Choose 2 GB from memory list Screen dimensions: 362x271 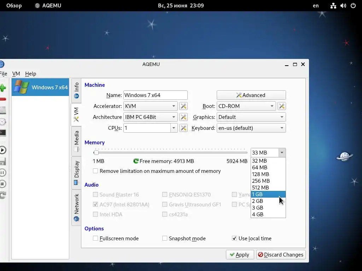(268, 201)
